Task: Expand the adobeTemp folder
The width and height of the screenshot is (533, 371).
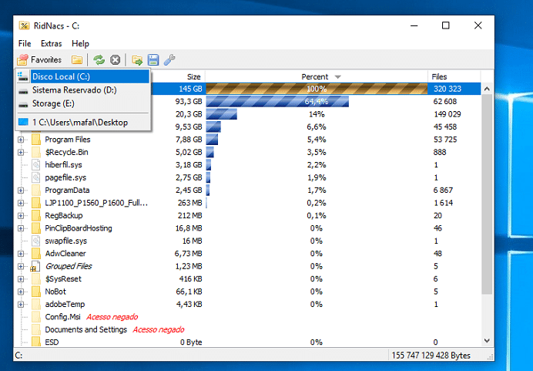Action: point(21,305)
